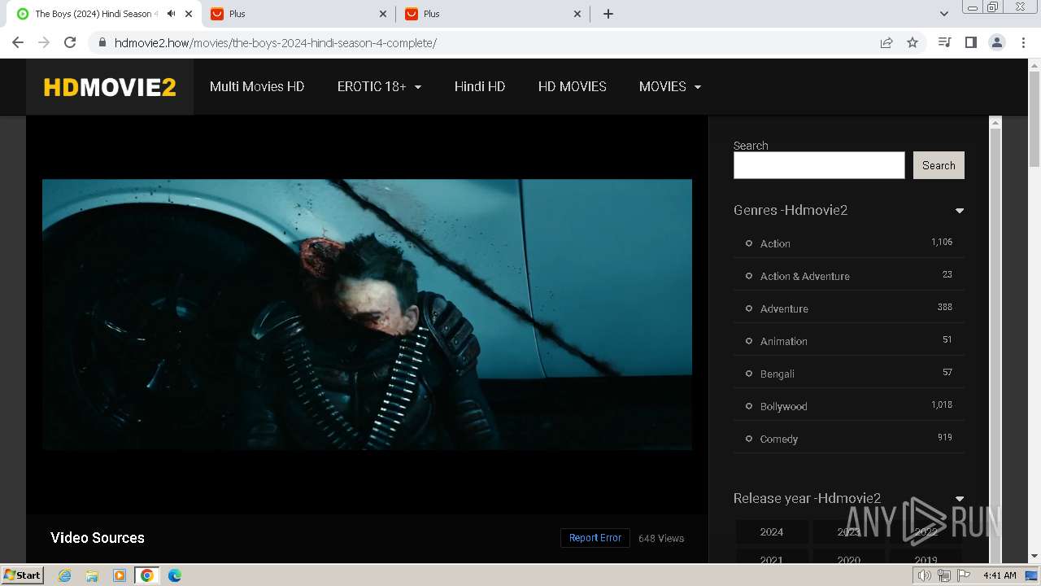Open volume control in tray
Image resolution: width=1041 pixels, height=586 pixels.
[925, 575]
